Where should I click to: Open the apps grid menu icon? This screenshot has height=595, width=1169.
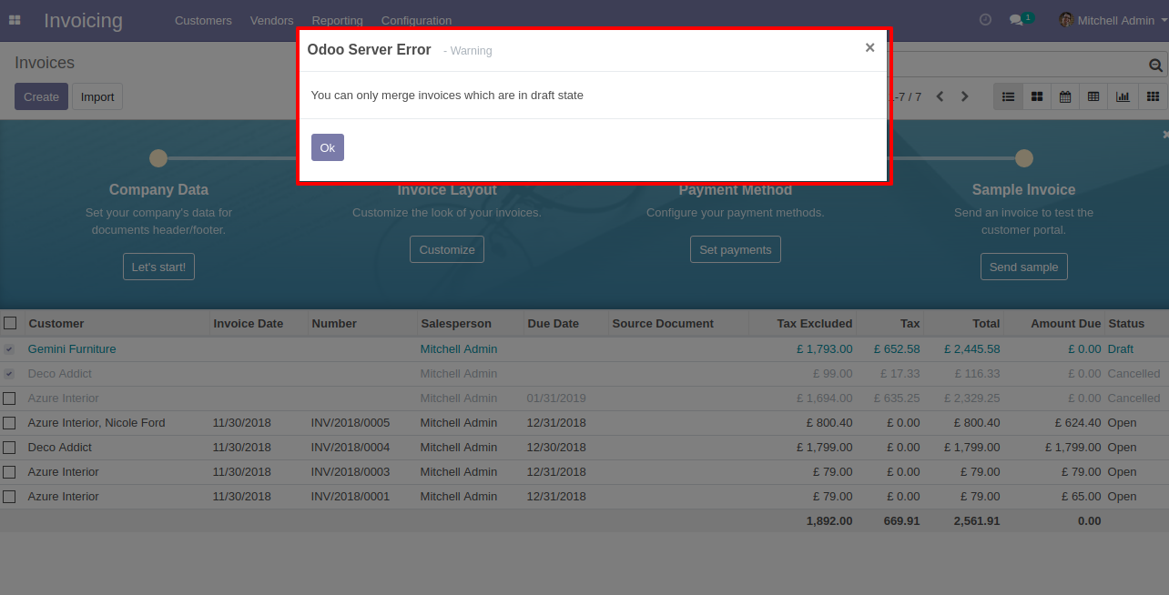click(x=15, y=20)
